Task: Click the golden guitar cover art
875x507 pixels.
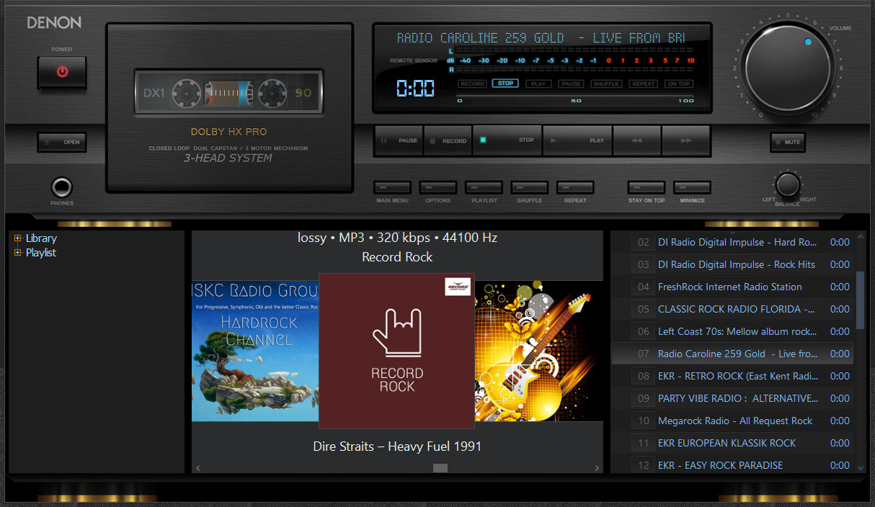Action: (x=539, y=351)
